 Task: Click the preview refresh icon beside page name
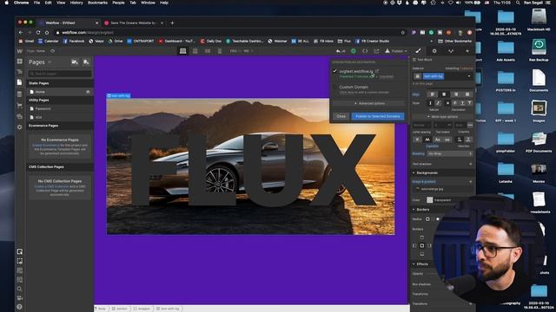[x=52, y=51]
